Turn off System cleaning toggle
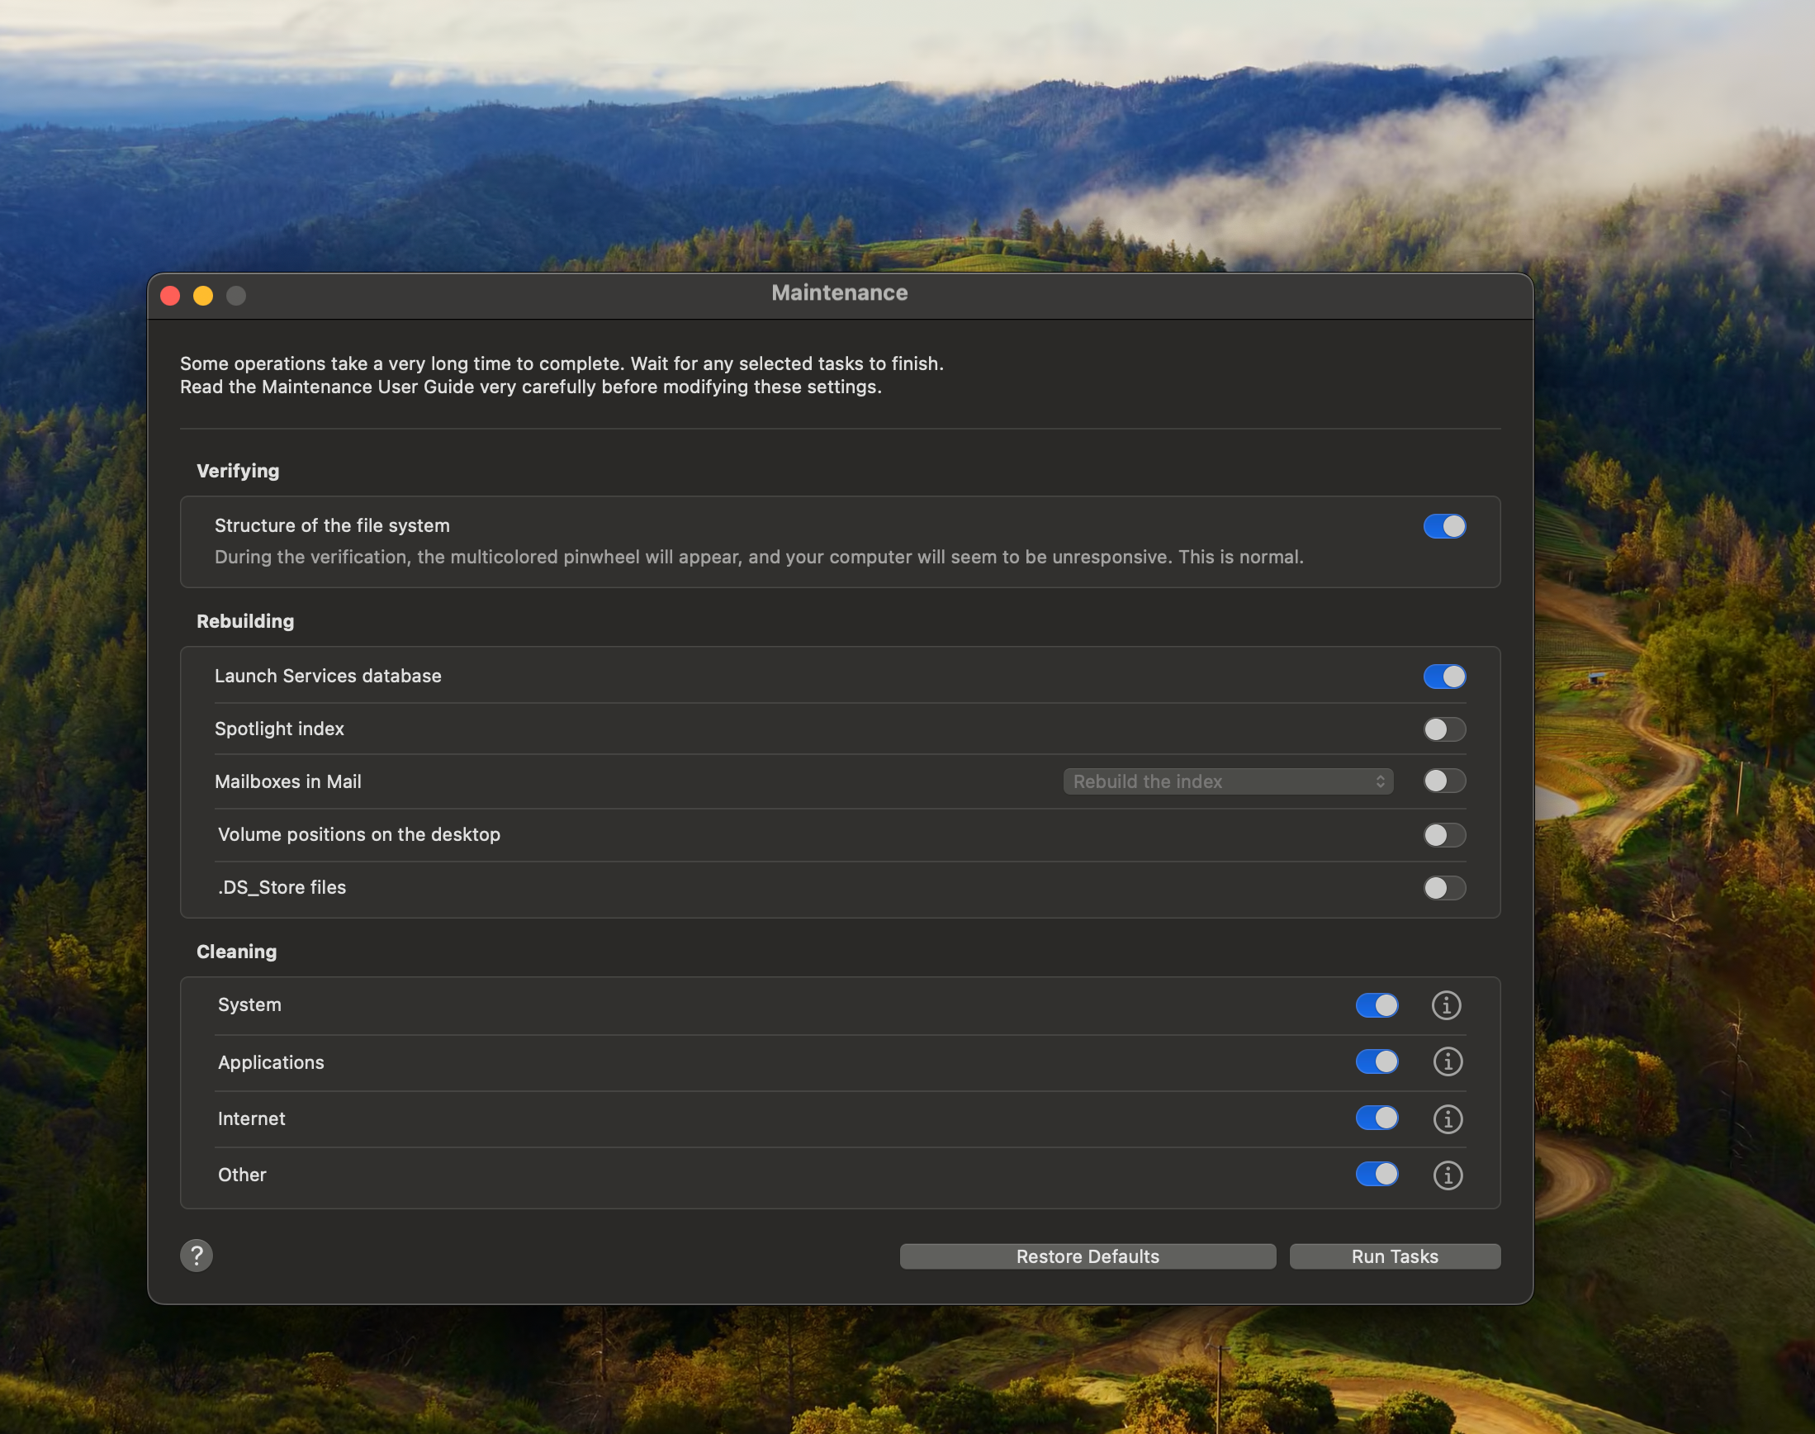This screenshot has width=1815, height=1434. tap(1377, 1005)
